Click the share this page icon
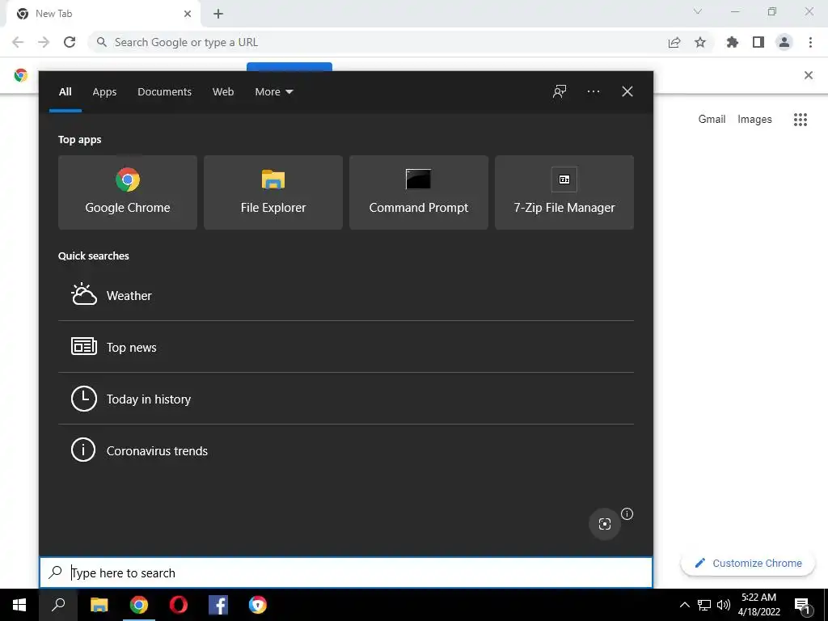 (674, 42)
